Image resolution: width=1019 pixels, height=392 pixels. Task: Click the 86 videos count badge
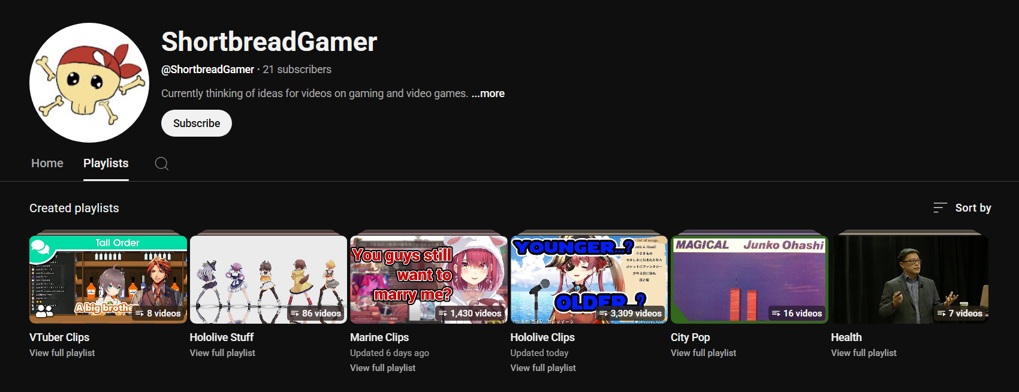(316, 313)
